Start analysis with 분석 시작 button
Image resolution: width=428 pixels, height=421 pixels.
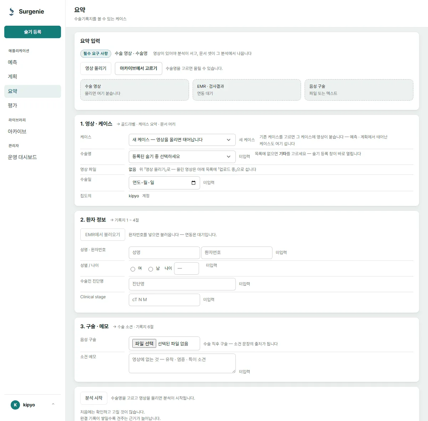point(94,398)
